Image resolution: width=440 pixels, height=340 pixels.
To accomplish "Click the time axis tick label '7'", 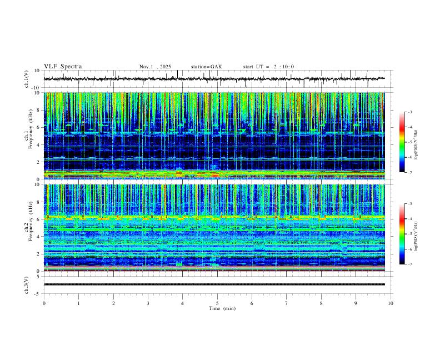I will 287,303.
